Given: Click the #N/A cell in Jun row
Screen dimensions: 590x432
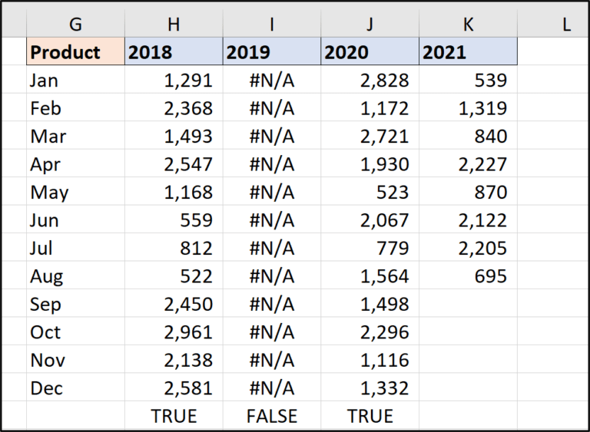Looking at the screenshot, I should click(272, 220).
